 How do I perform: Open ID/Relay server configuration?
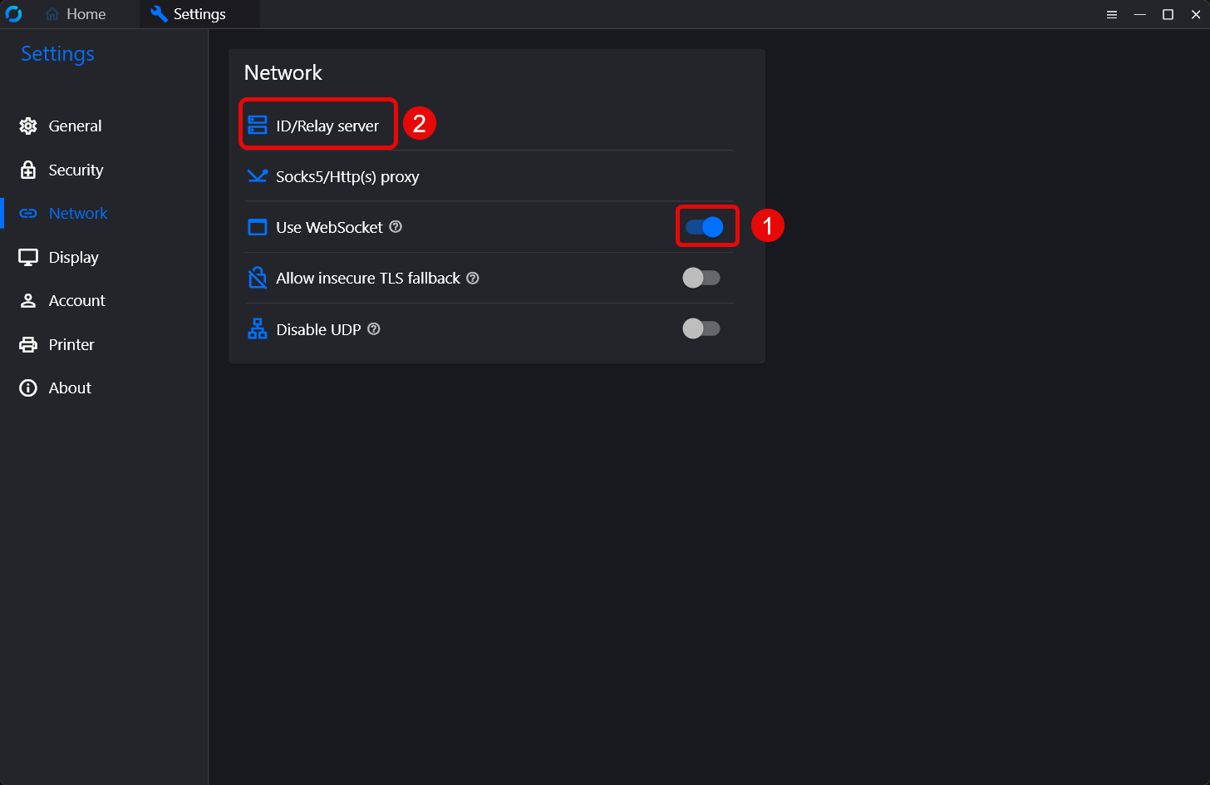[x=326, y=126]
